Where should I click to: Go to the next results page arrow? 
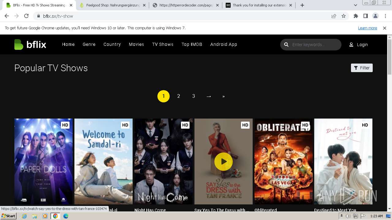click(209, 96)
